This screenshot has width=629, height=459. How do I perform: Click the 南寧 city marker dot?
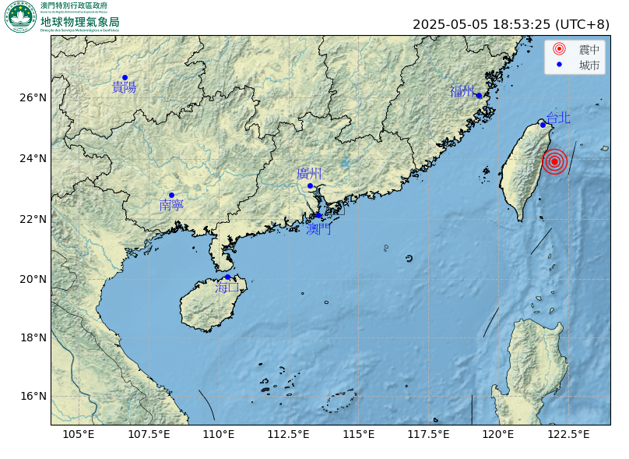pos(172,195)
